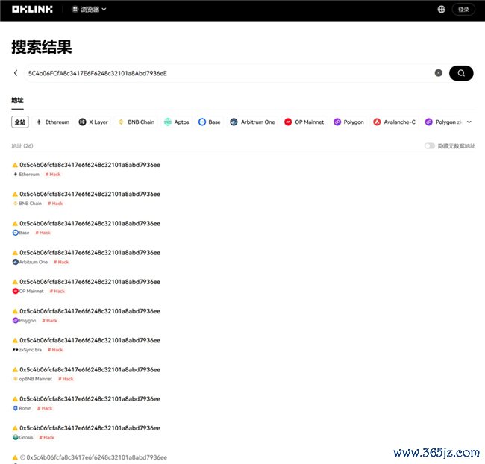This screenshot has width=485, height=464.
Task: Select the 地址 tab
Action: pyautogui.click(x=17, y=100)
